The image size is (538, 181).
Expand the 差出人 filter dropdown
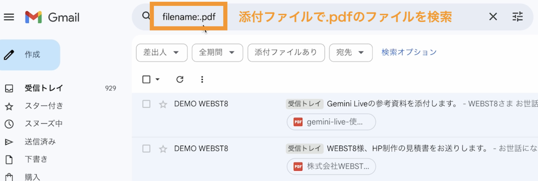[x=162, y=52]
